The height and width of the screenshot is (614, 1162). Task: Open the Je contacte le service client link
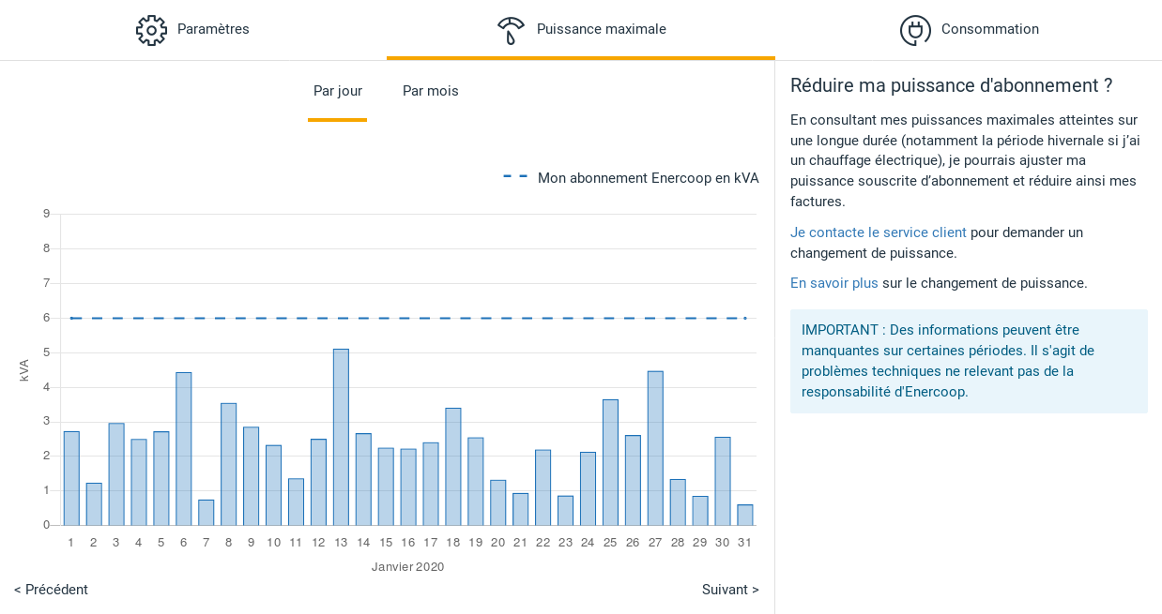[878, 232]
